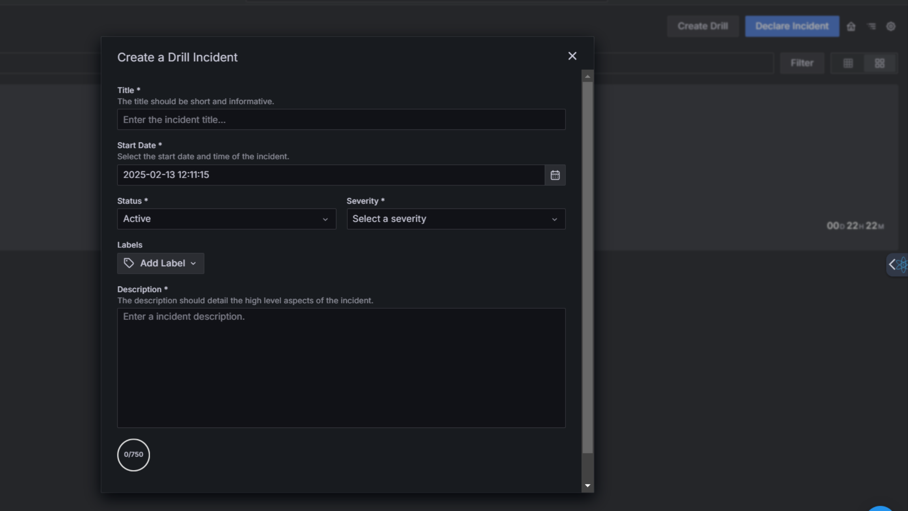This screenshot has width=908, height=511.
Task: Open the Filter menu
Action: click(x=802, y=63)
